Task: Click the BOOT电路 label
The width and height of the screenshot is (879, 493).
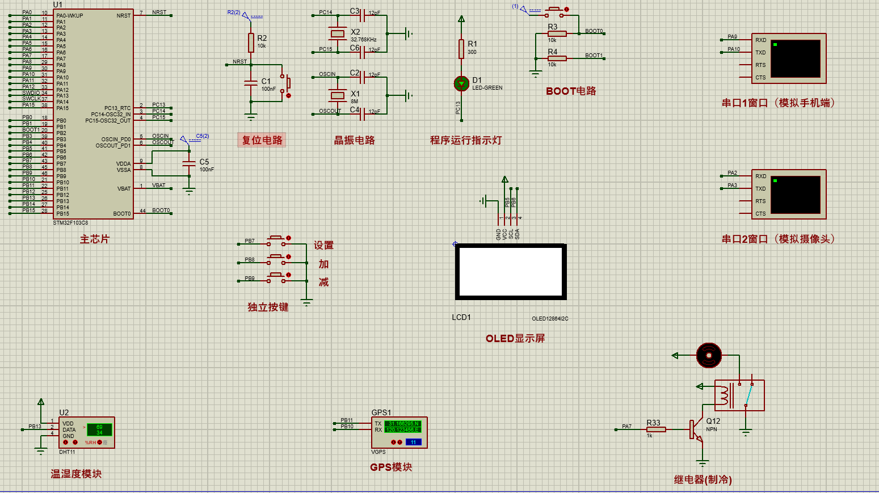Action: 571,91
